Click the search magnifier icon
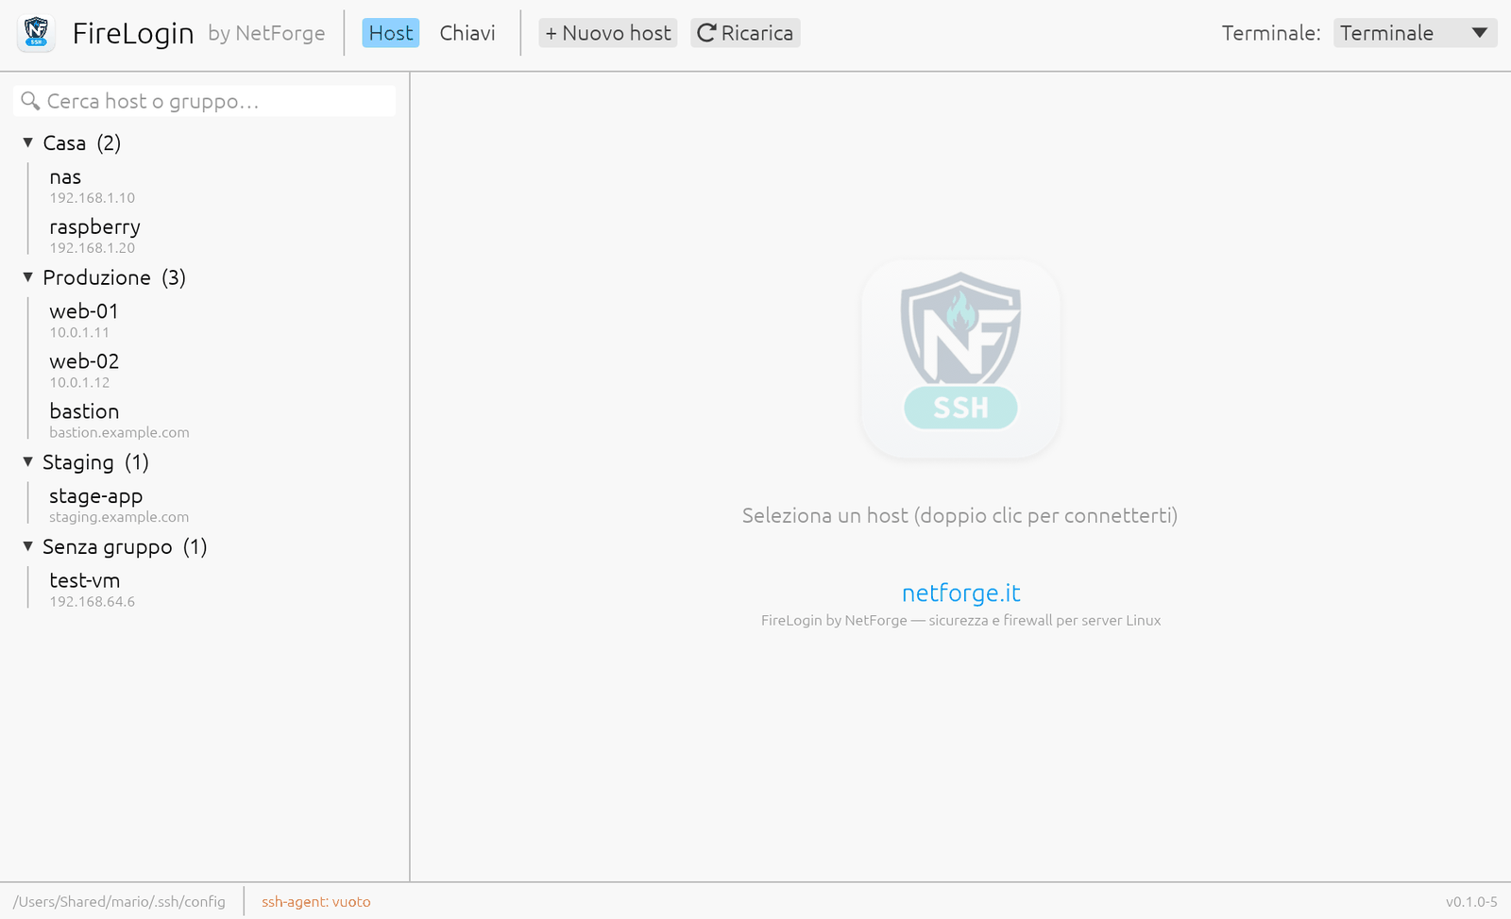Viewport: 1511px width, 919px height. click(30, 101)
